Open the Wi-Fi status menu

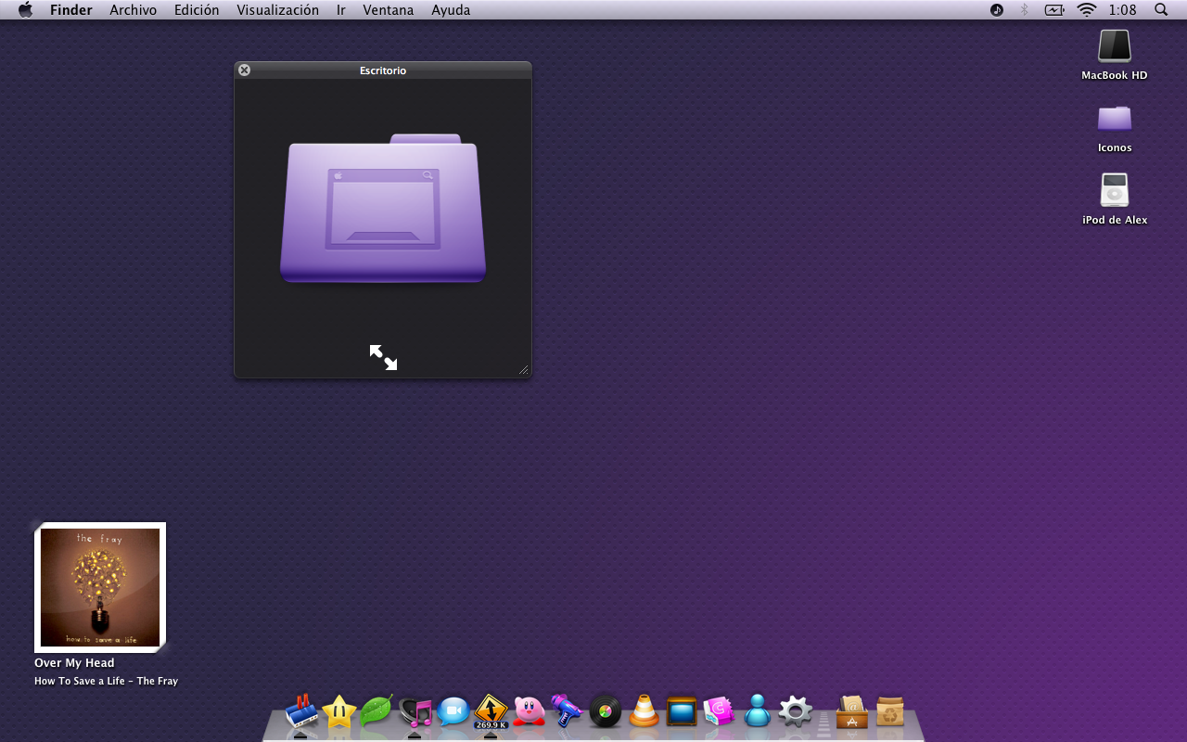[1086, 10]
